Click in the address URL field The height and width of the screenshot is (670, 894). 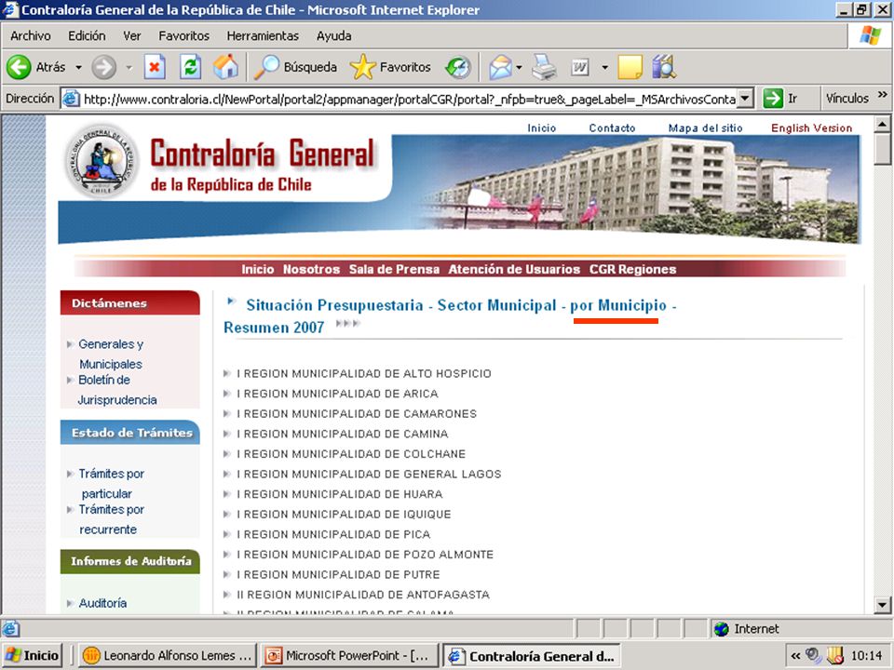[410, 100]
